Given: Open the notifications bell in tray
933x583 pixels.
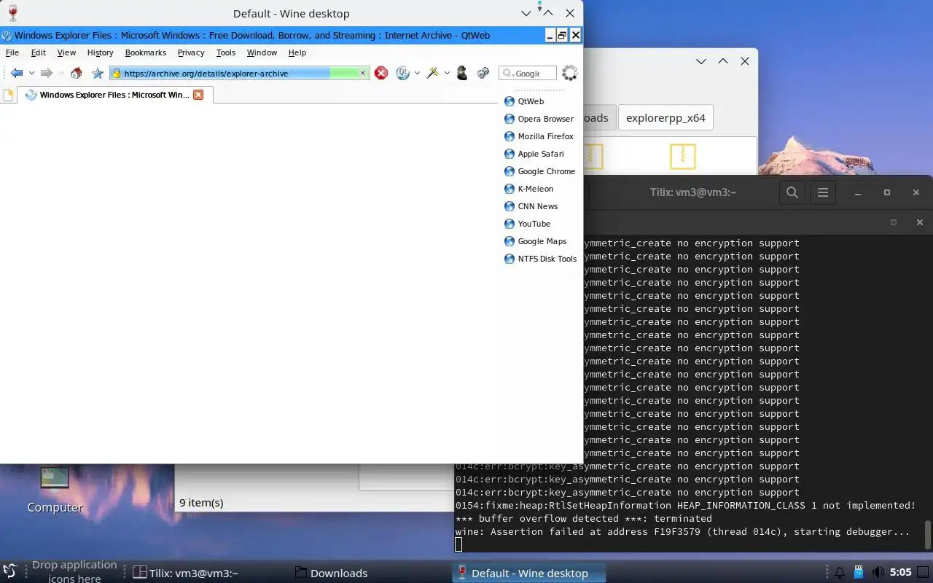Looking at the screenshot, I should pos(840,572).
